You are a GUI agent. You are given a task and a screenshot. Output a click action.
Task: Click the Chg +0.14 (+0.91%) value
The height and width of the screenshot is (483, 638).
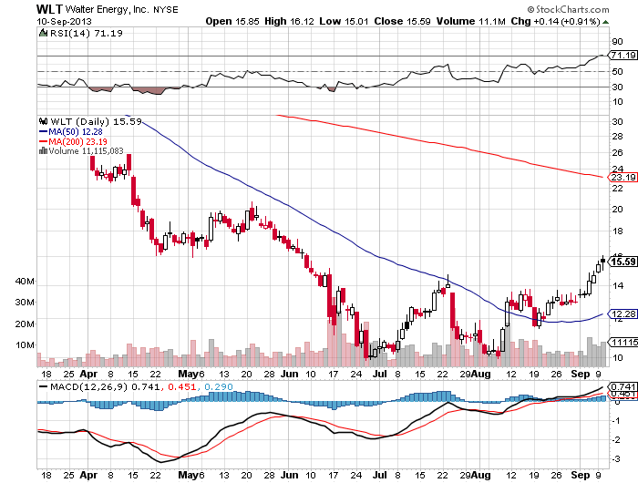(x=556, y=22)
